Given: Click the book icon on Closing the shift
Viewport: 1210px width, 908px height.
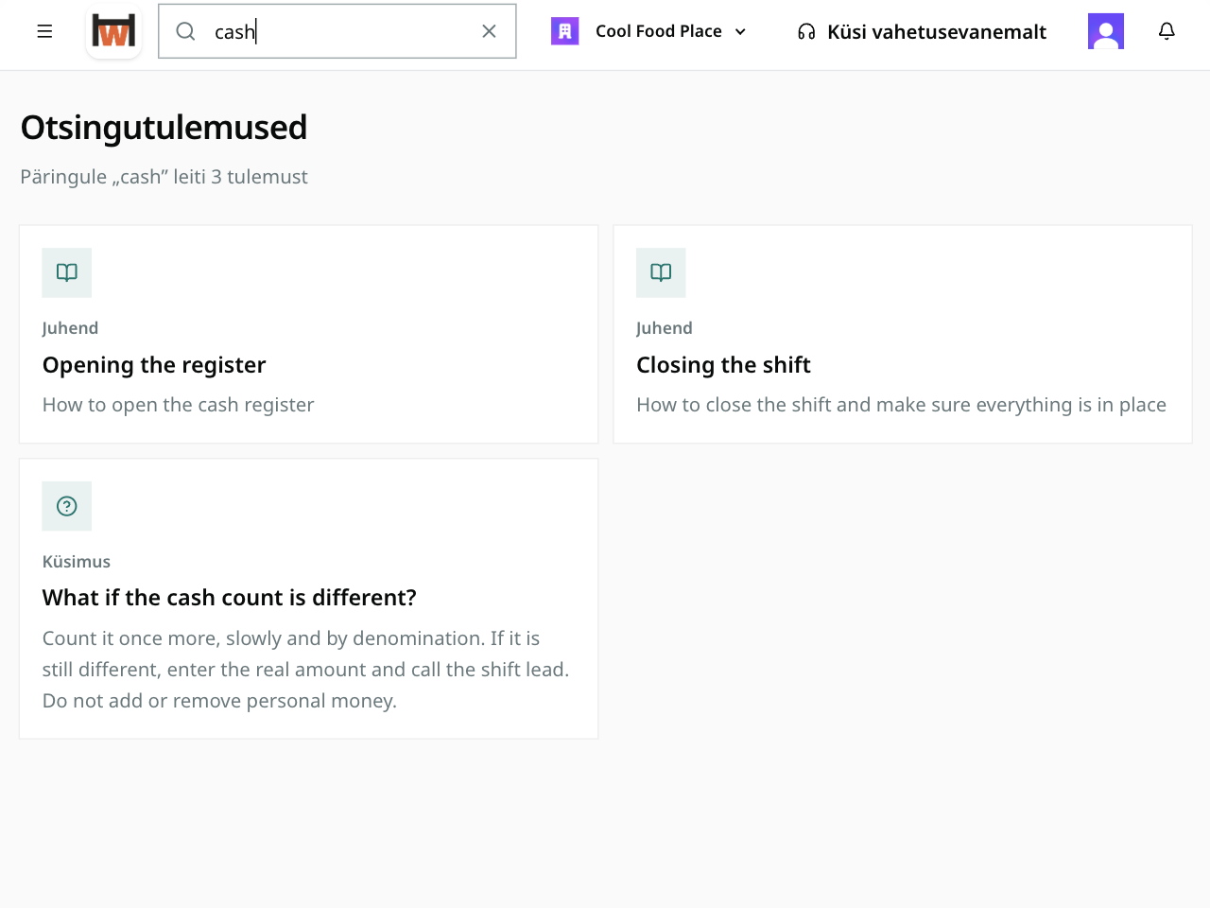Looking at the screenshot, I should (x=661, y=272).
